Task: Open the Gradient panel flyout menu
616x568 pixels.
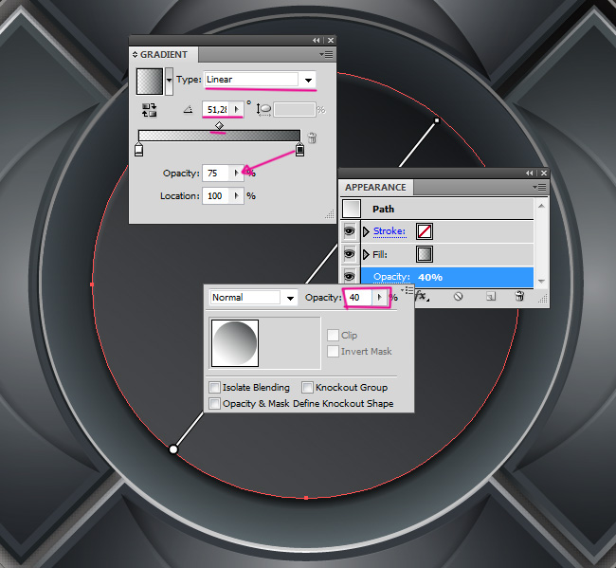Action: pyautogui.click(x=326, y=54)
